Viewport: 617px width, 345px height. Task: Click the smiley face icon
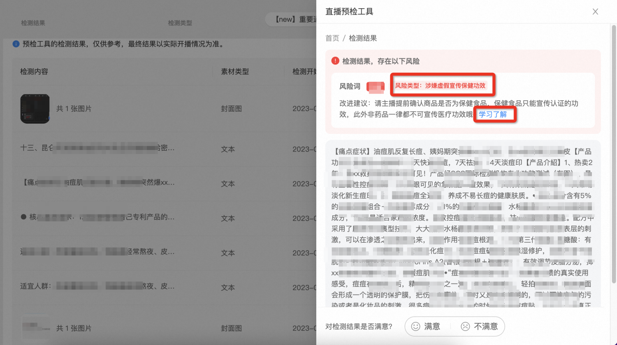[416, 327]
